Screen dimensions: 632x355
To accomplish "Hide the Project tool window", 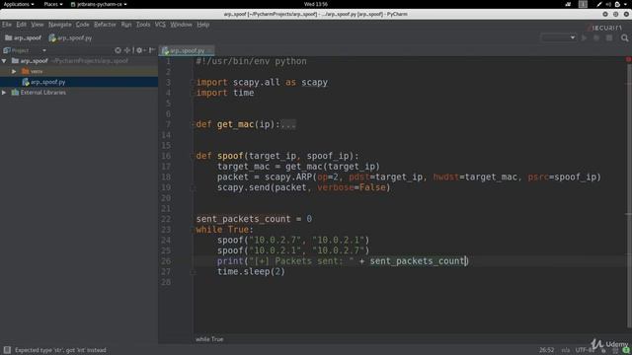I will click(151, 50).
